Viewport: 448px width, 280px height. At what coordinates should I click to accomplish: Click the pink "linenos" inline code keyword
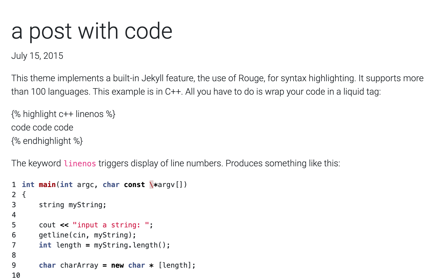coord(80,164)
